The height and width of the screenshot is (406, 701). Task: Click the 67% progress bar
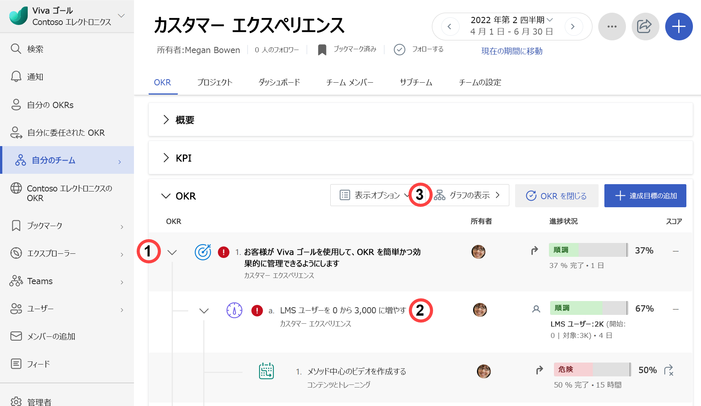pyautogui.click(x=589, y=308)
